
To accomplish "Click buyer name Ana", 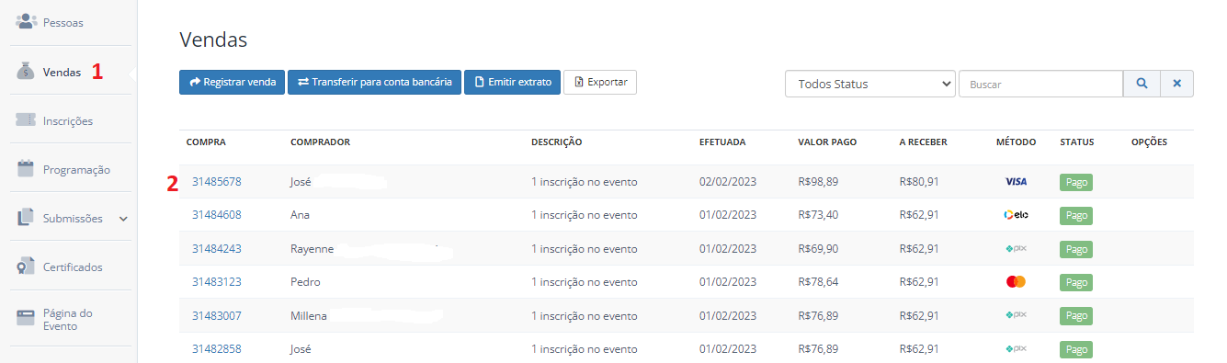I will [301, 215].
